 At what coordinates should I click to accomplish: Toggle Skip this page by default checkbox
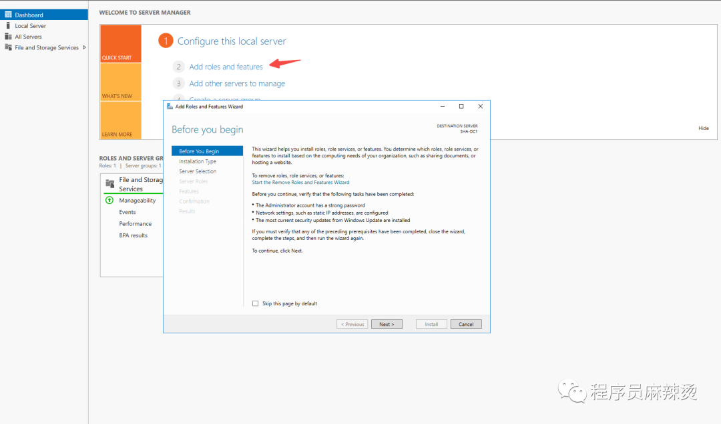click(255, 303)
